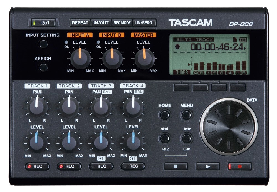Image resolution: width=277 pixels, height=192 pixels.
Task: Push the ASSIGN button
Action: (43, 67)
